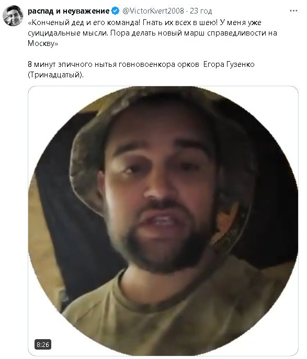Click the name "Гузенко" in the post
Screen dimensions: 307x359
click(241, 64)
